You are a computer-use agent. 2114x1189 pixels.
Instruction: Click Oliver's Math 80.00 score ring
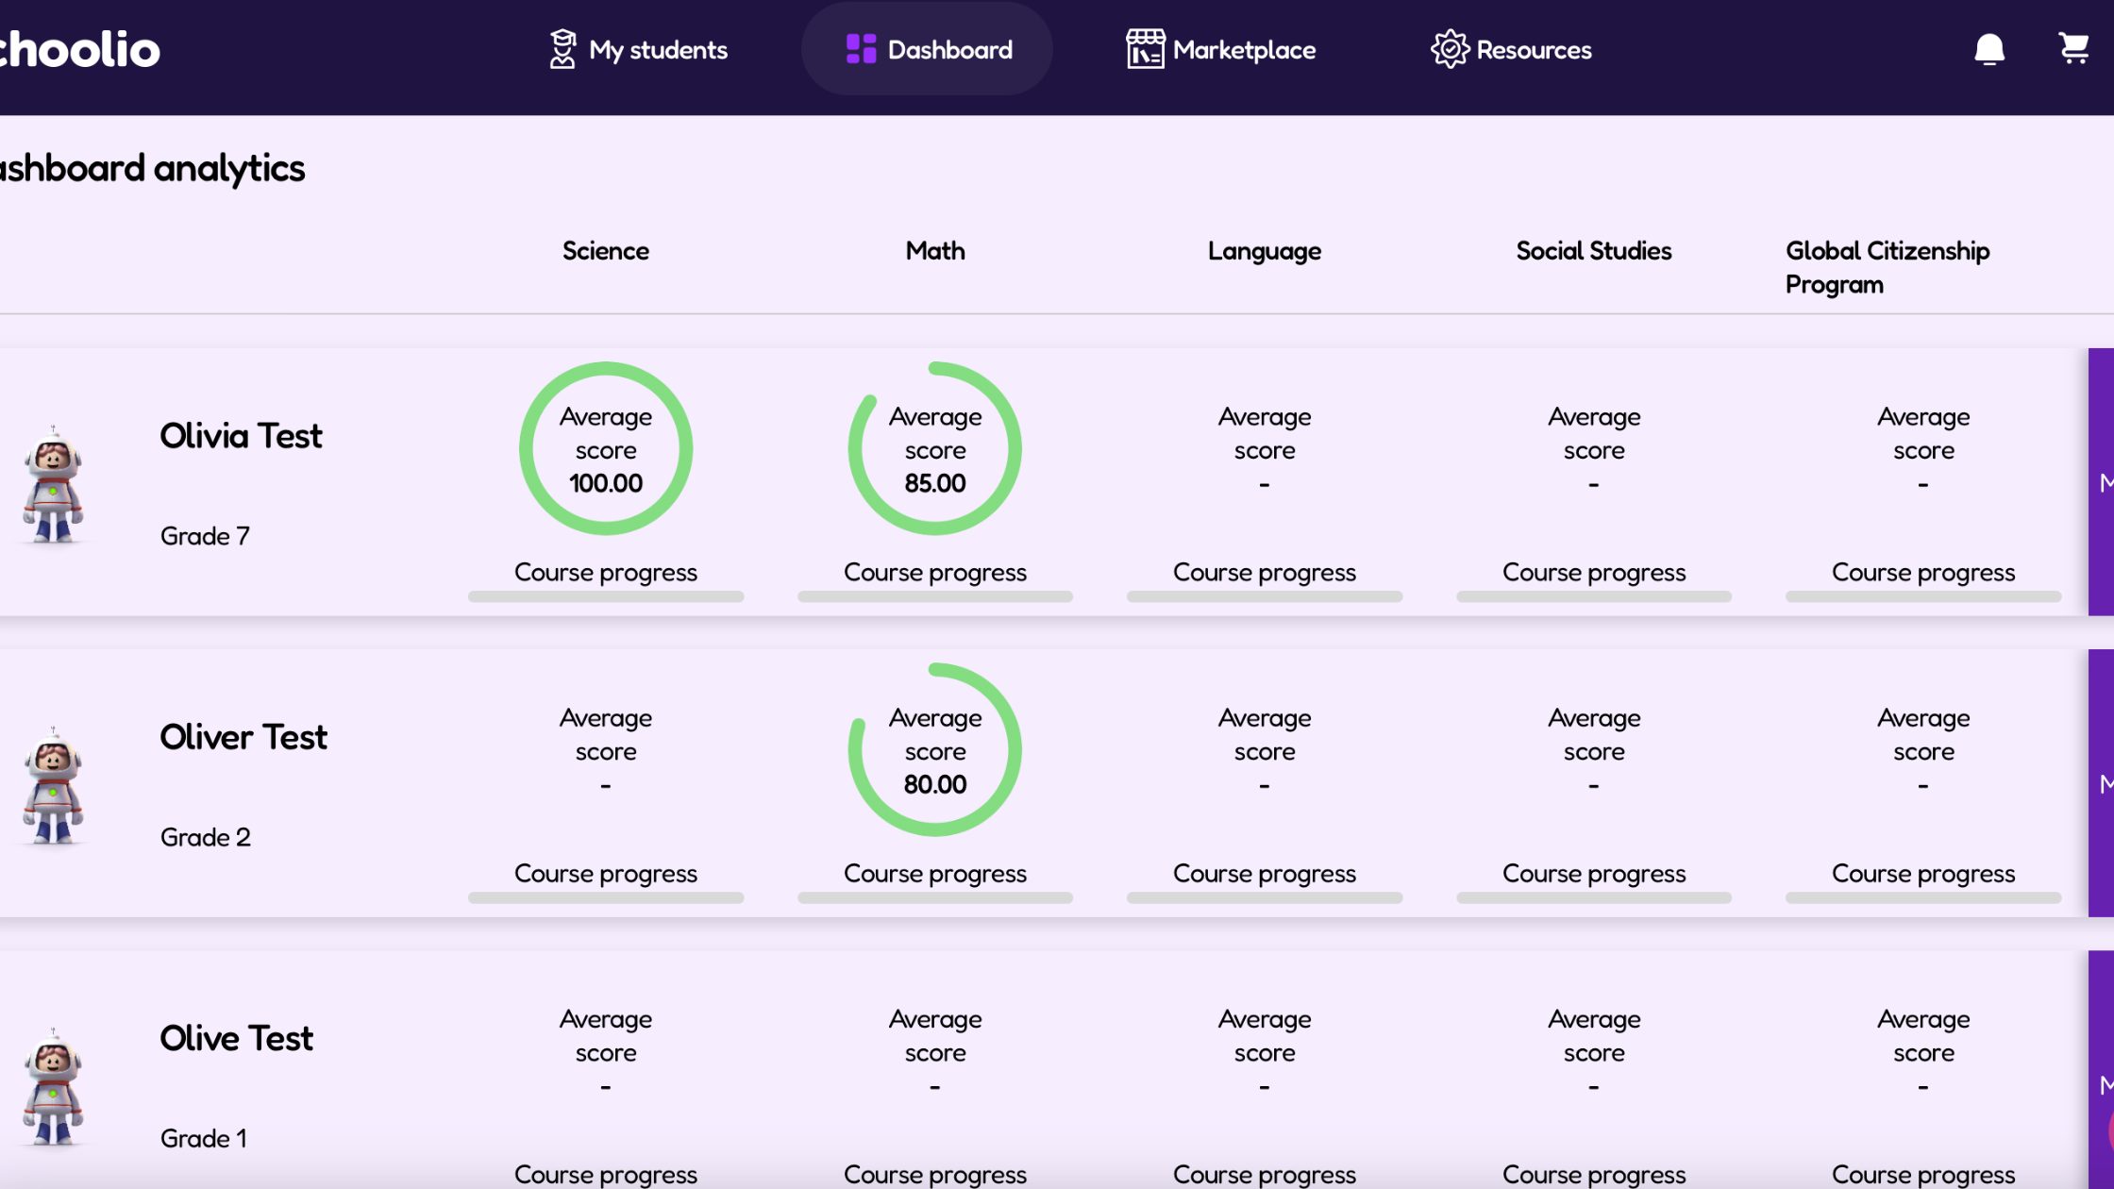(x=935, y=749)
